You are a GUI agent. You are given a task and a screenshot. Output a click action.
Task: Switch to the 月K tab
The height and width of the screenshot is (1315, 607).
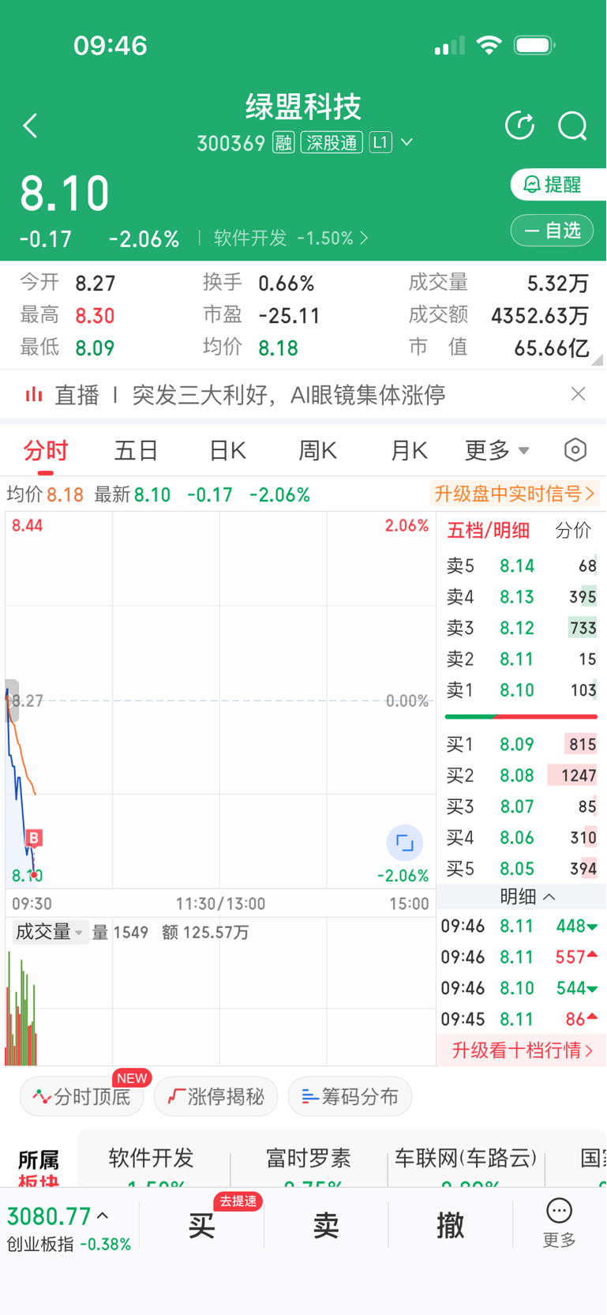point(409,451)
